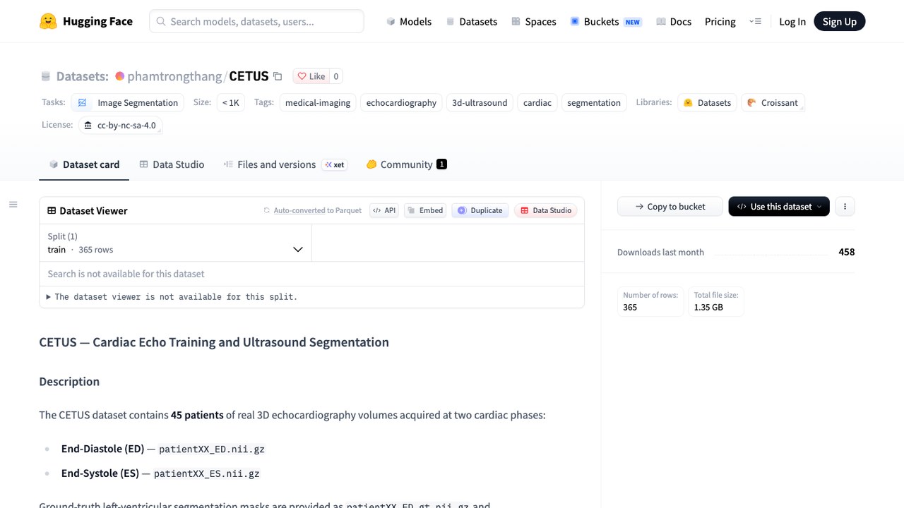Click the Duplicate button
904x508 pixels.
[480, 210]
